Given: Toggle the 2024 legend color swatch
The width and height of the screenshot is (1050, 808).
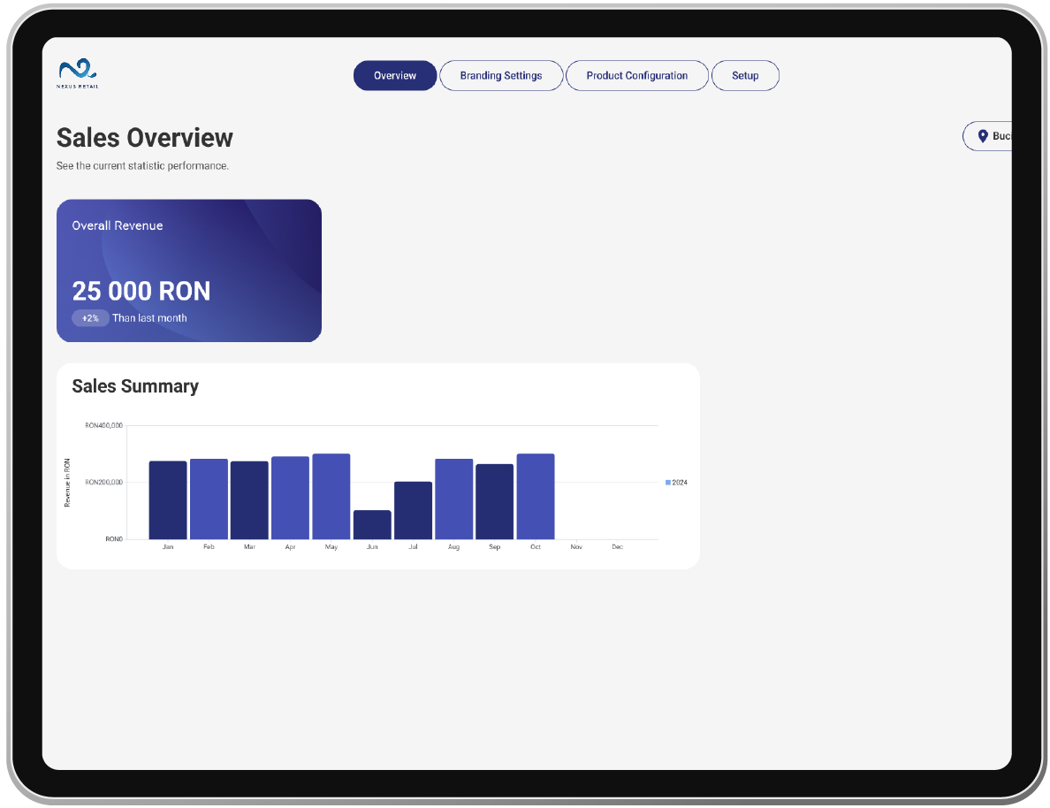Looking at the screenshot, I should (x=668, y=483).
